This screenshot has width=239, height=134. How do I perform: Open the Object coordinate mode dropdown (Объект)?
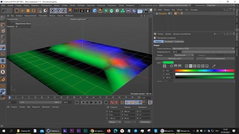[115, 122]
